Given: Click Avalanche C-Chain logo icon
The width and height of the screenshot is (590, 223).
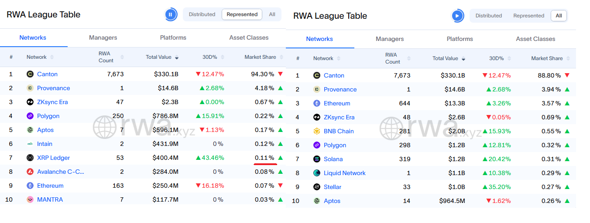Looking at the screenshot, I should tap(30, 172).
